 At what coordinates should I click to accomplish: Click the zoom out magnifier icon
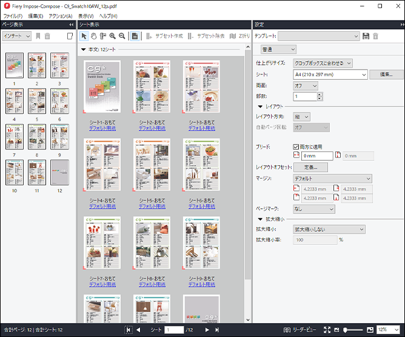point(122,36)
